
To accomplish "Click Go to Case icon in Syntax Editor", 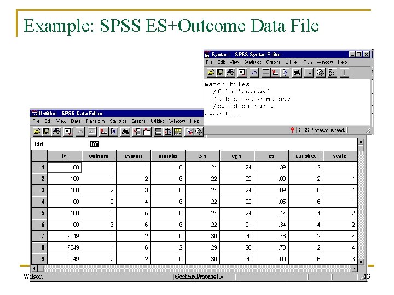I will point(275,73).
